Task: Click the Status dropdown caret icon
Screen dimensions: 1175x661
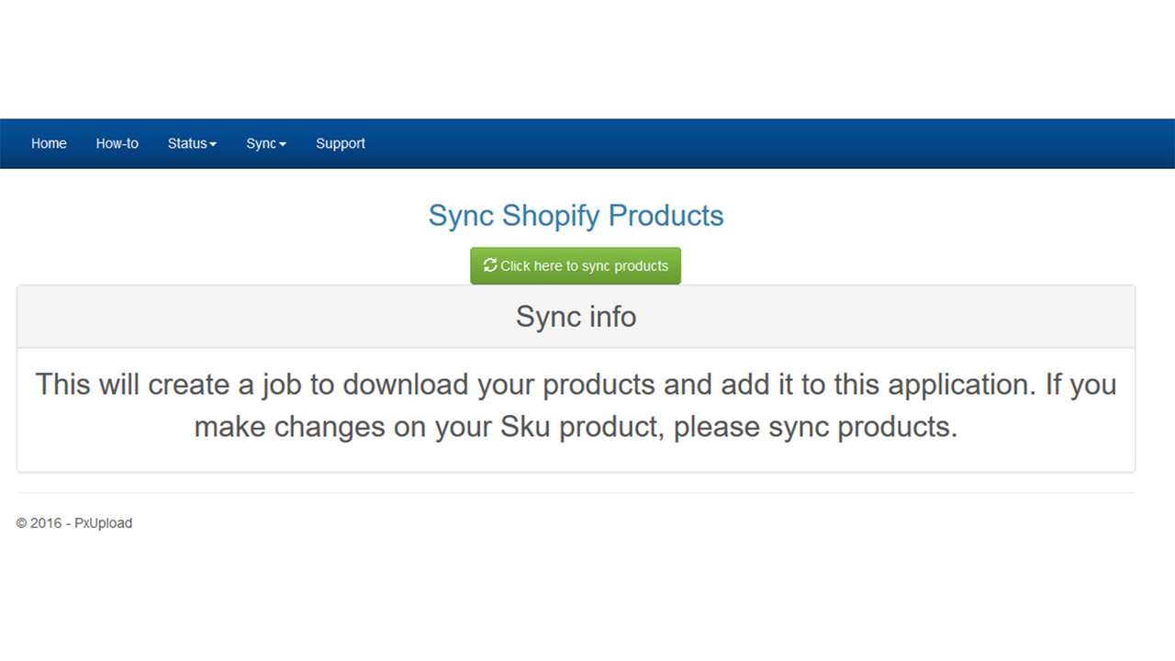Action: (213, 144)
